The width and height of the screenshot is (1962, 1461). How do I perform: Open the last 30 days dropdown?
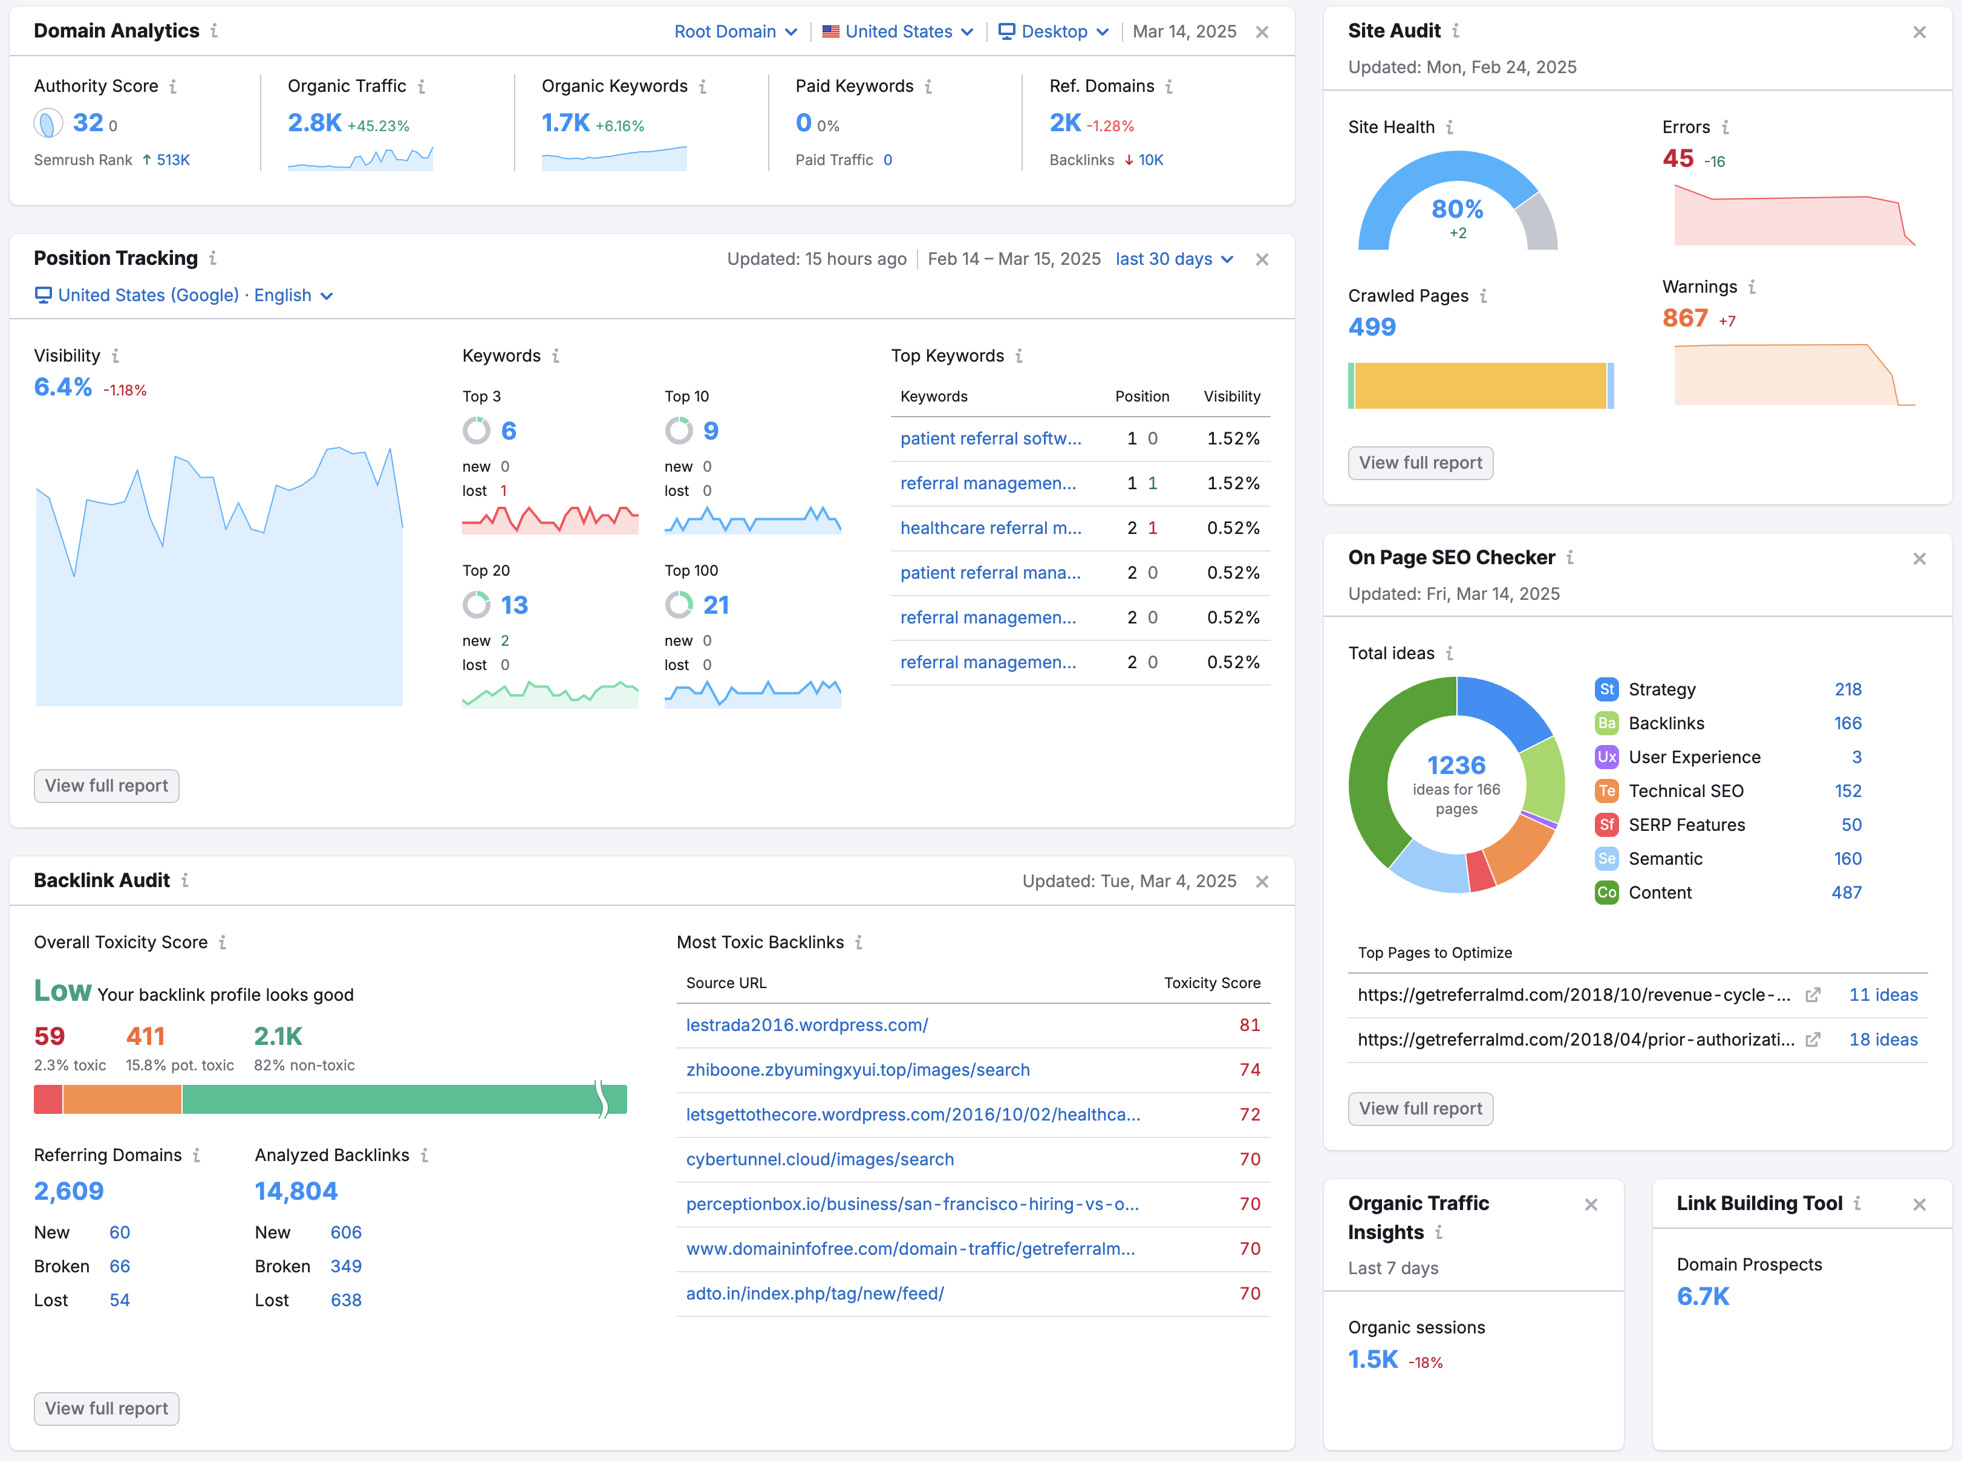click(1175, 259)
